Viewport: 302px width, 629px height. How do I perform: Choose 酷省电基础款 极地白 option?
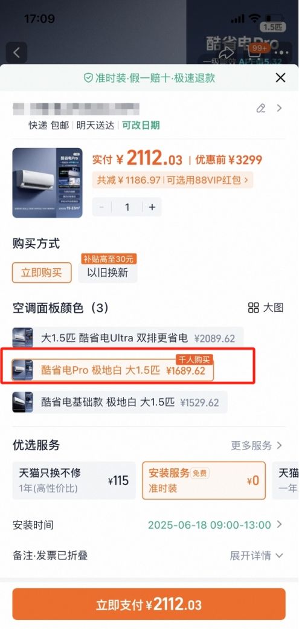point(120,402)
